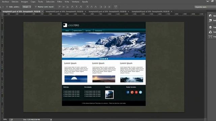The image size is (216, 121).
Task: Click the Facebook icon in the canvas footer
Action: point(128,92)
